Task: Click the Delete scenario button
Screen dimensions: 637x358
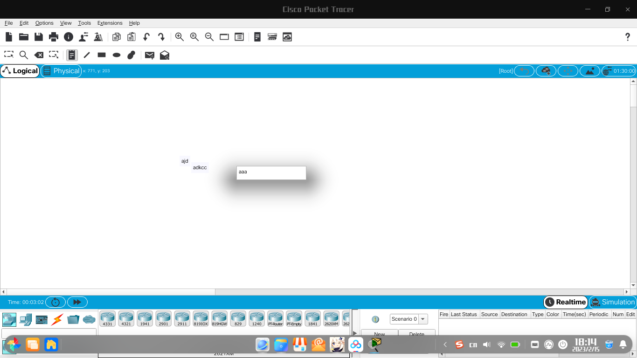Action: click(x=416, y=334)
